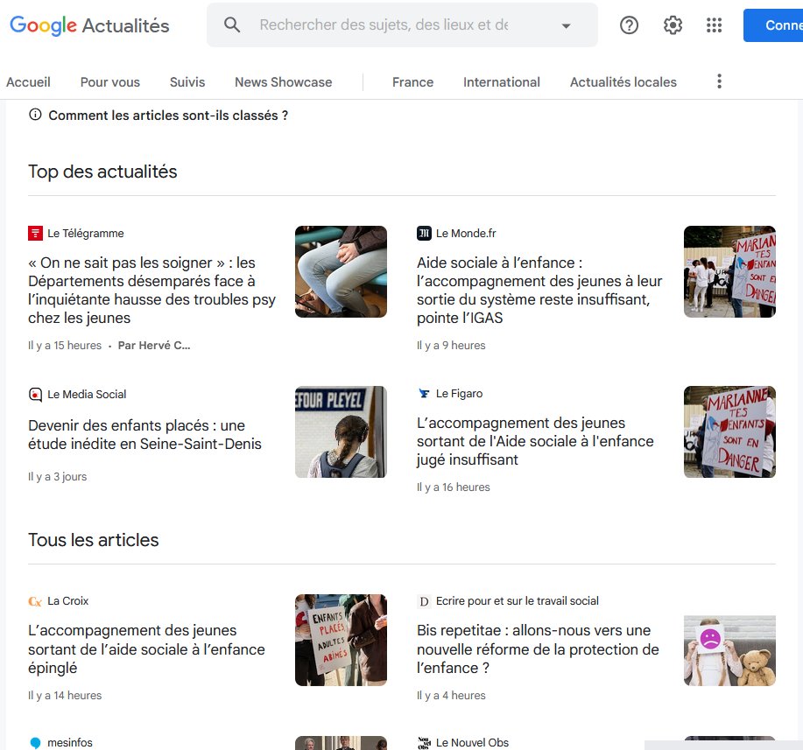803x750 pixels.
Task: Click the 'mesinfos' source name
Action: pos(70,743)
